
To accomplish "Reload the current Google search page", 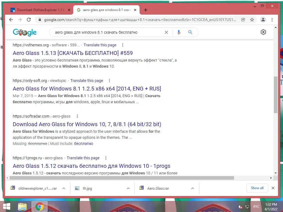I will coord(29,20).
